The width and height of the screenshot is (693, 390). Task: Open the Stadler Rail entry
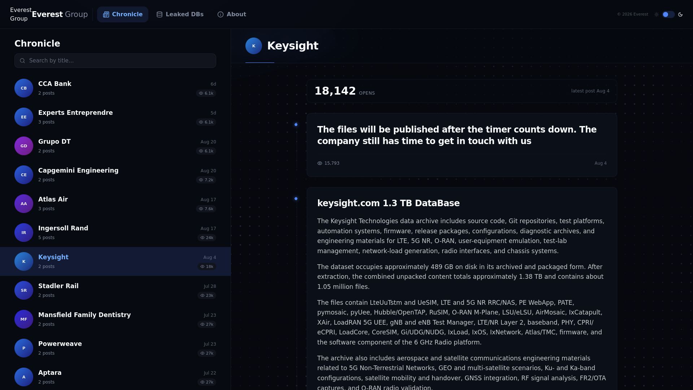pyautogui.click(x=115, y=290)
